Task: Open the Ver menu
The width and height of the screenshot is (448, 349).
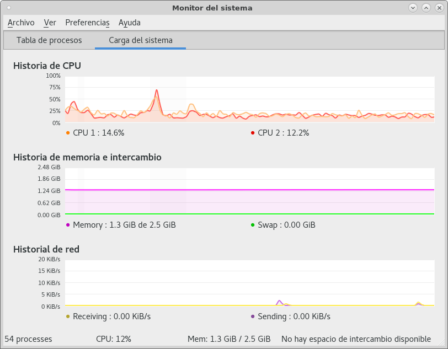Action: pyautogui.click(x=50, y=23)
